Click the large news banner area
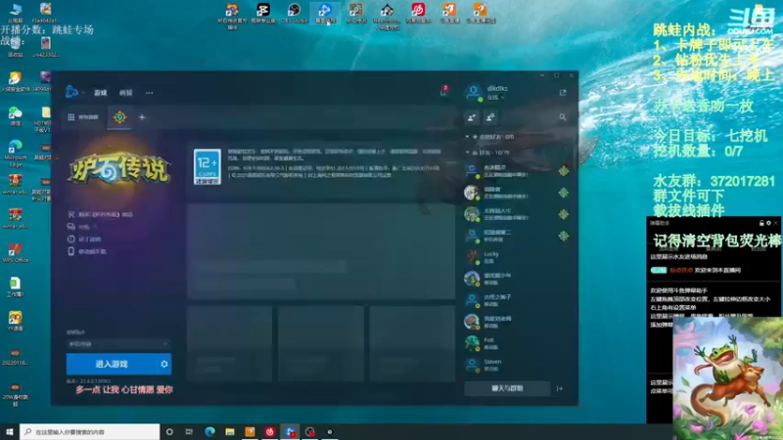Image resolution: width=783 pixels, height=440 pixels. tap(321, 251)
